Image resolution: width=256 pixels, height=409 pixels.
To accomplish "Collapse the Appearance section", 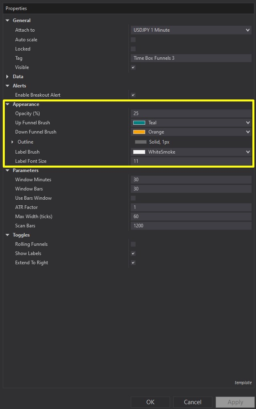I will pos(7,104).
